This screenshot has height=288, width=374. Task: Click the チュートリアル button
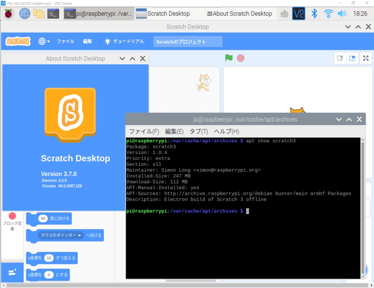click(x=124, y=41)
